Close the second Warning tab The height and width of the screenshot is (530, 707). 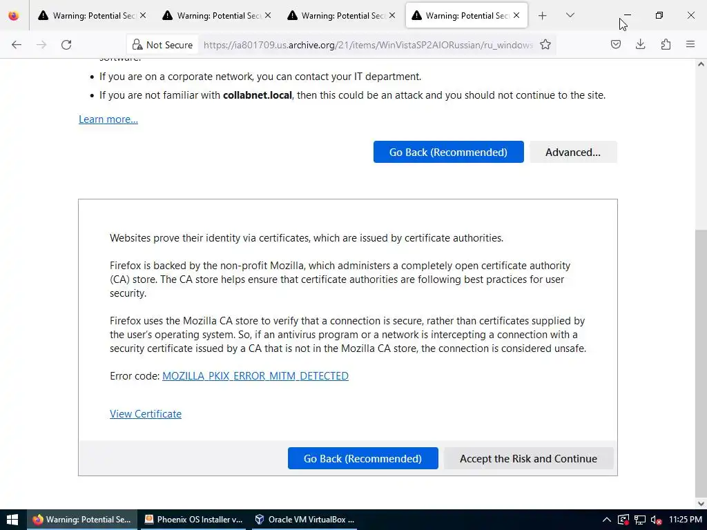click(268, 15)
